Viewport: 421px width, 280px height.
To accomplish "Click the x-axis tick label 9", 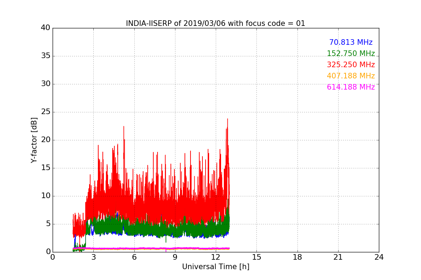I will click(175, 257).
